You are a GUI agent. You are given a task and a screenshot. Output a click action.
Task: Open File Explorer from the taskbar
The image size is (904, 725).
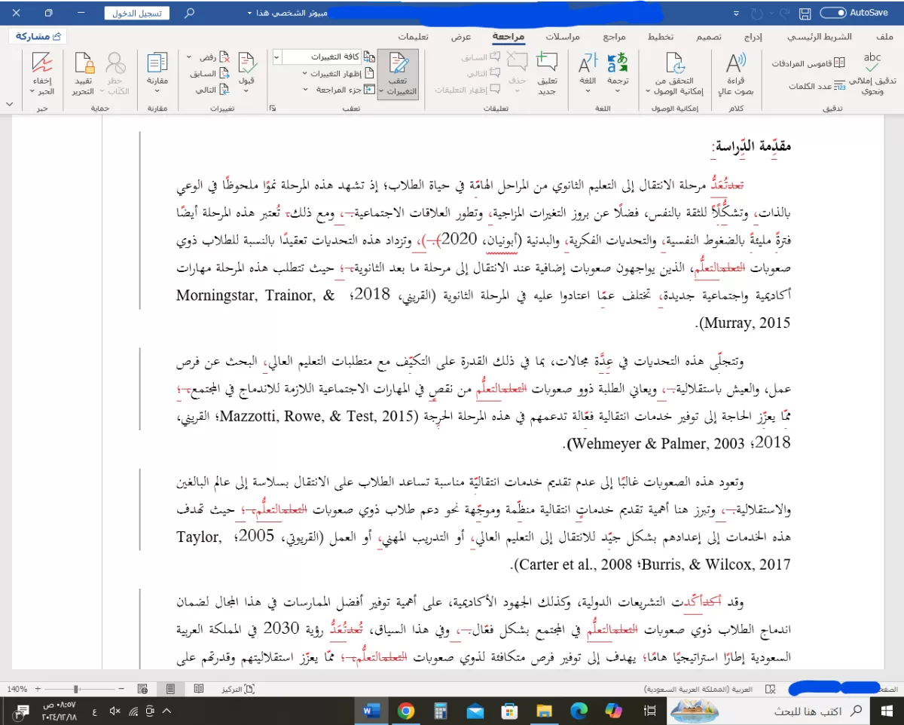coord(545,711)
